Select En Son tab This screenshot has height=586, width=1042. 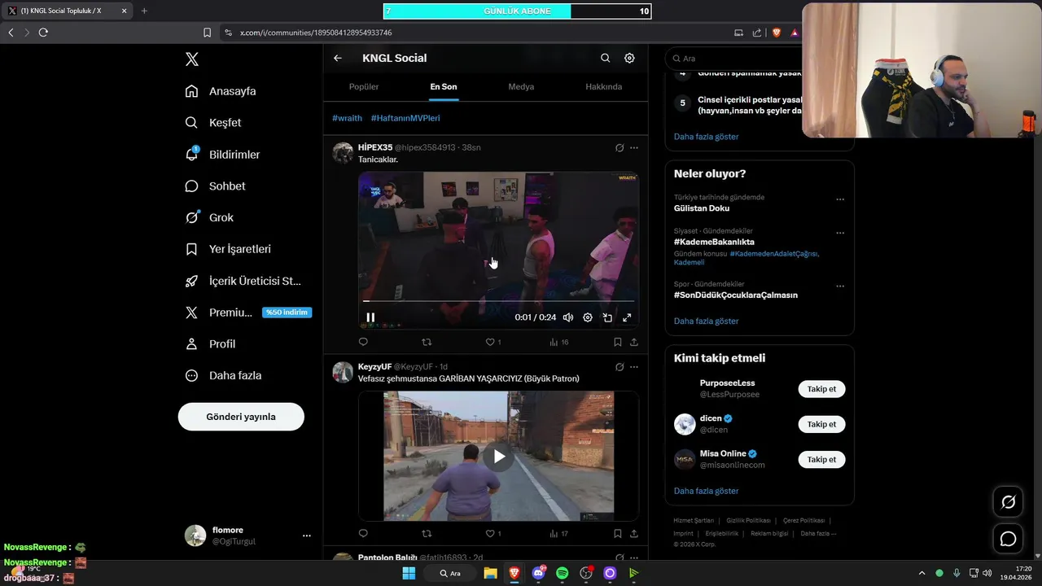(444, 87)
